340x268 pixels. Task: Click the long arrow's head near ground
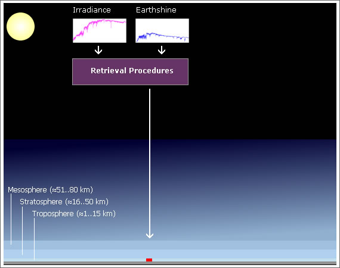[150, 235]
